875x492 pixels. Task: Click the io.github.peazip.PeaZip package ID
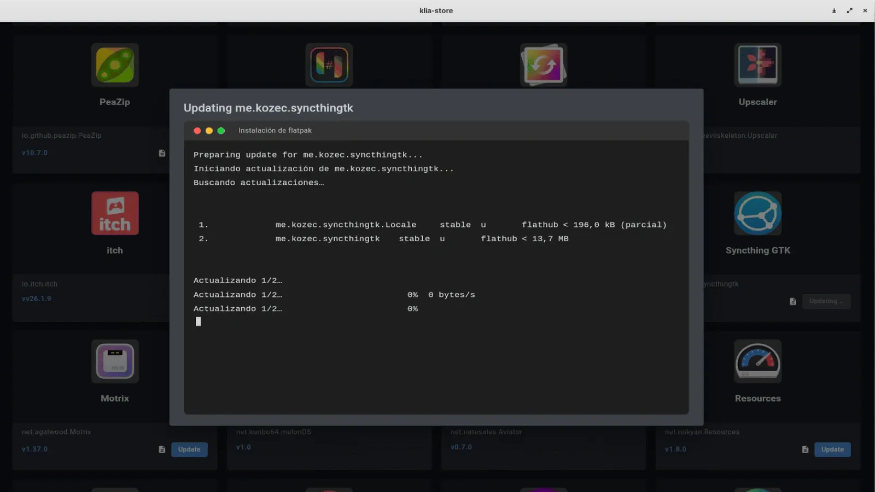click(62, 136)
